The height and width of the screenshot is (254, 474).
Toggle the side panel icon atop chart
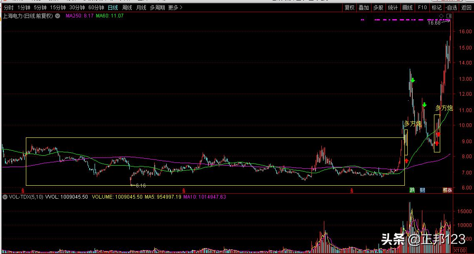coord(449,16)
